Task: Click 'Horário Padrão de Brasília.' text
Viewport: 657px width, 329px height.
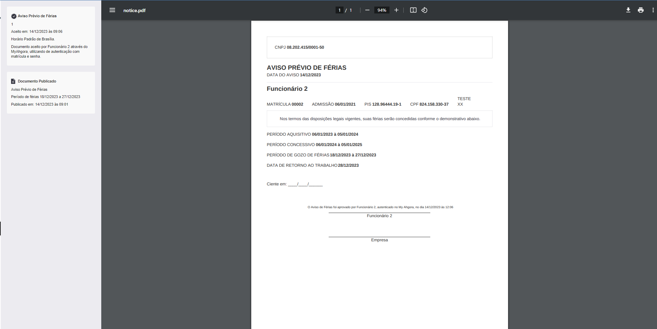Action: 33,39
